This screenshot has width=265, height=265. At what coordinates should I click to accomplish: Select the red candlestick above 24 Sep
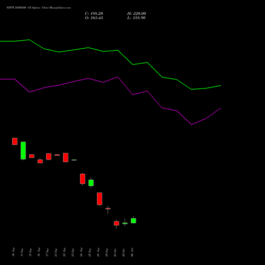pos(83,179)
